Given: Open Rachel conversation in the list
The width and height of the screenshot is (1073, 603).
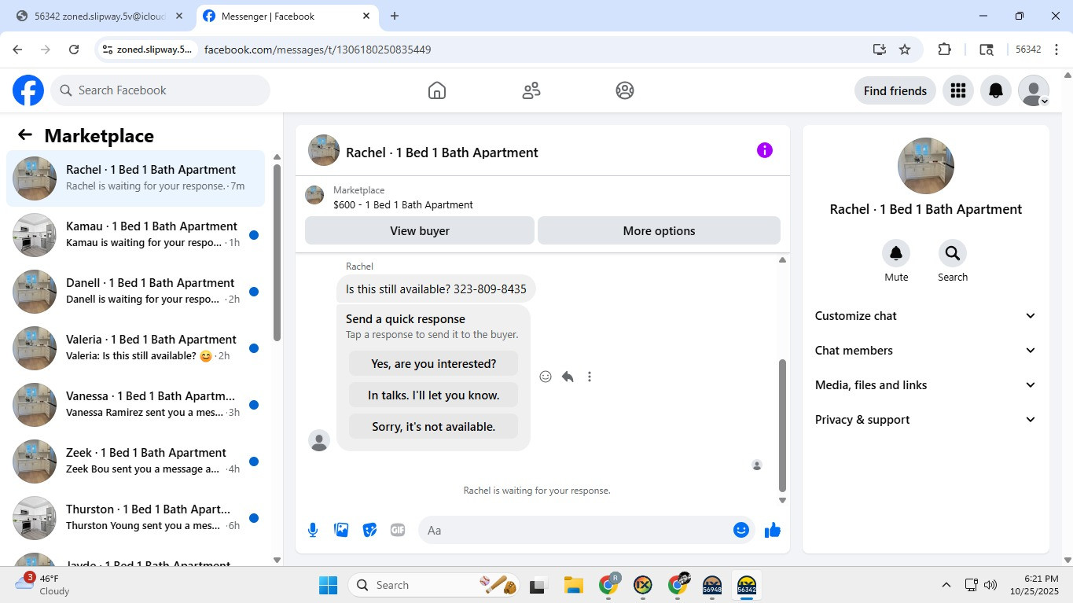Looking at the screenshot, I should (x=135, y=178).
